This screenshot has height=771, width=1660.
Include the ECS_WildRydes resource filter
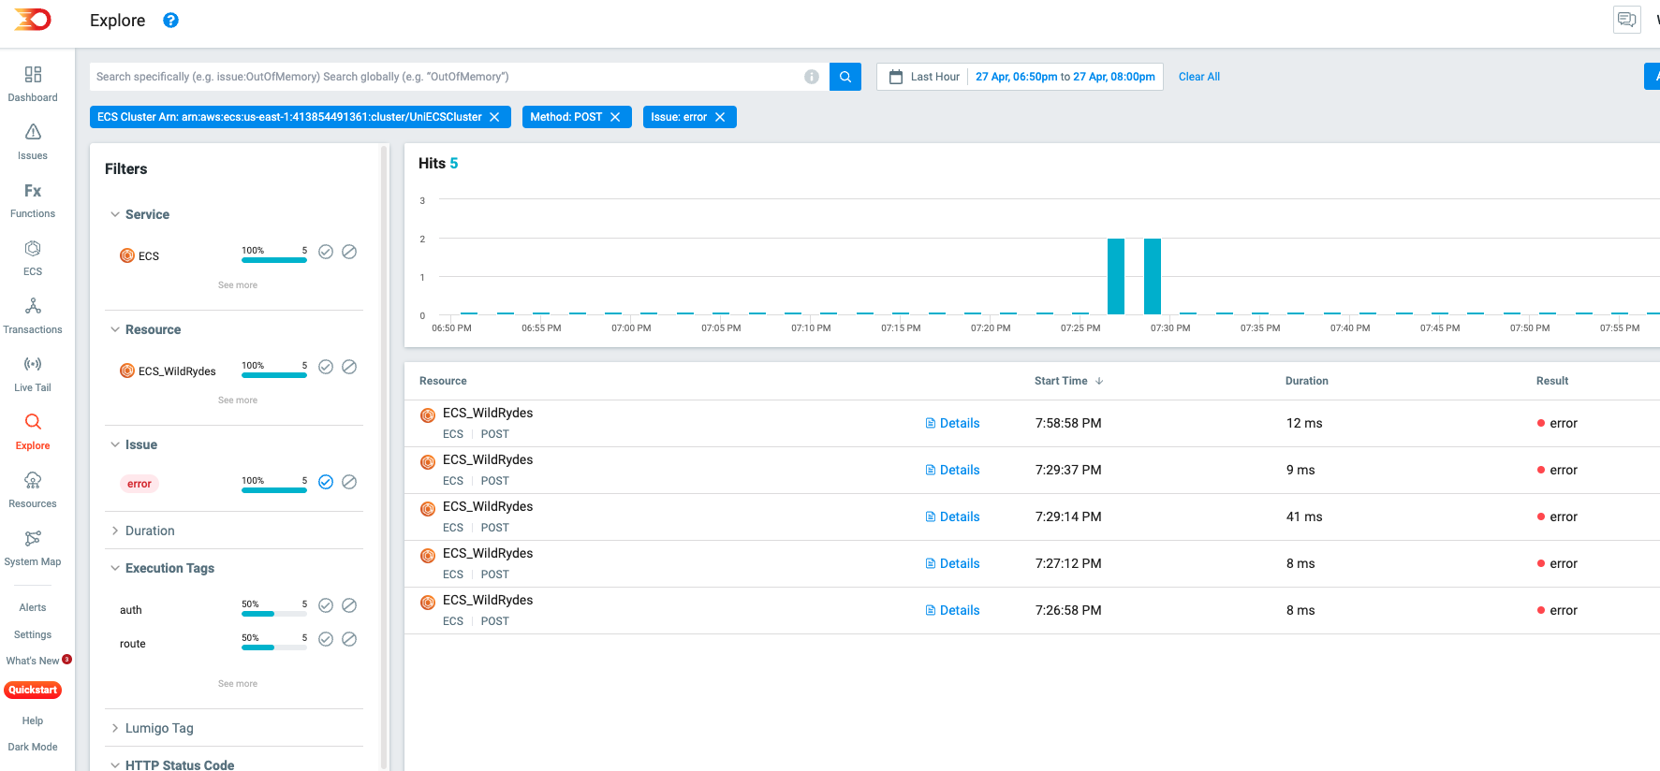point(326,367)
